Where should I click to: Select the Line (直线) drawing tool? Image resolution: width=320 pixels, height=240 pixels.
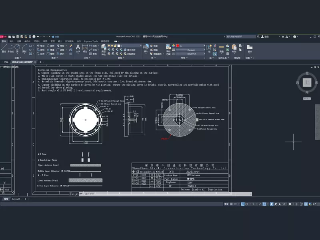pos(4,48)
